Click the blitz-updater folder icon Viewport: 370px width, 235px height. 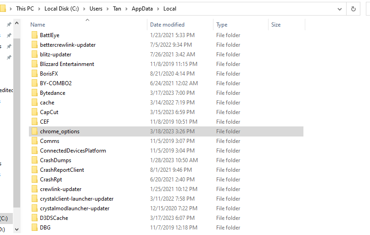34,55
